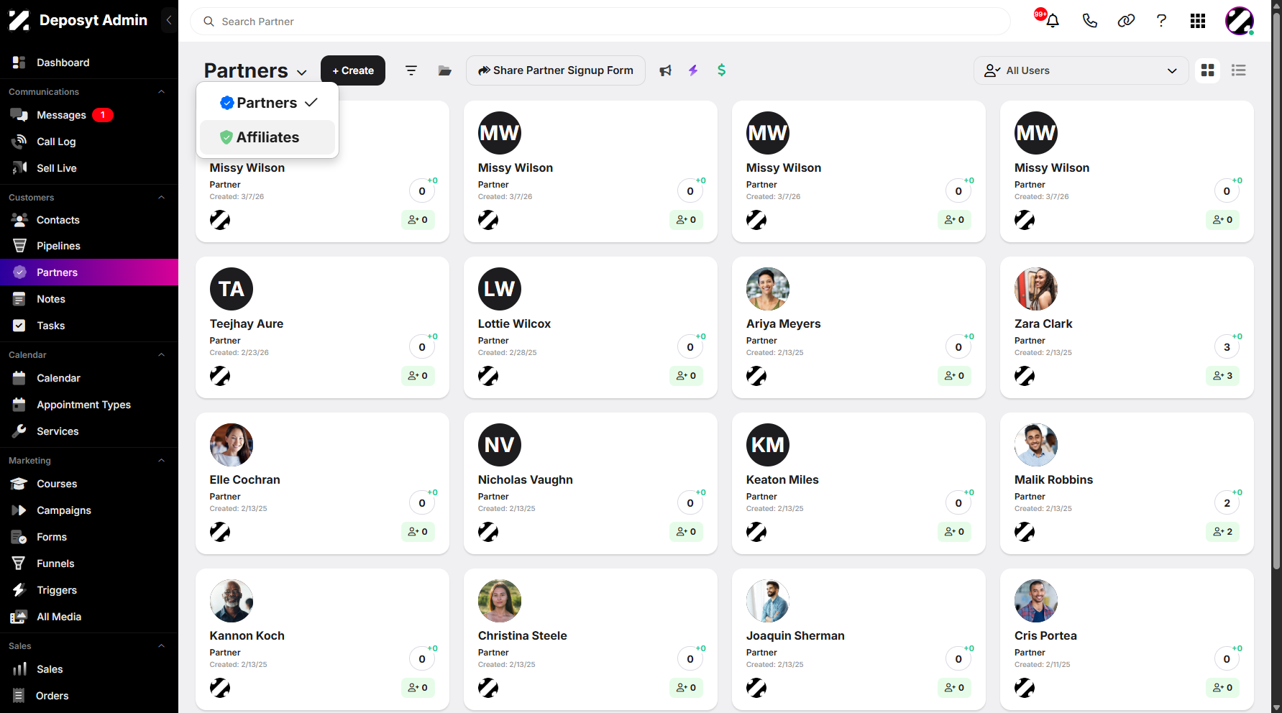Open the link chain icon in header
The image size is (1282, 713).
1126,21
